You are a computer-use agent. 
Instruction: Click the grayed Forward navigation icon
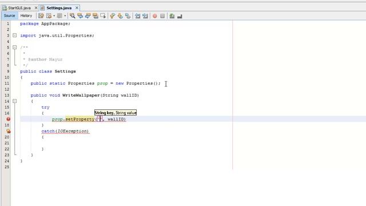click(x=59, y=16)
